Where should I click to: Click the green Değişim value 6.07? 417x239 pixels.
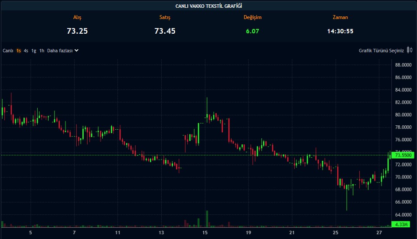coord(252,31)
